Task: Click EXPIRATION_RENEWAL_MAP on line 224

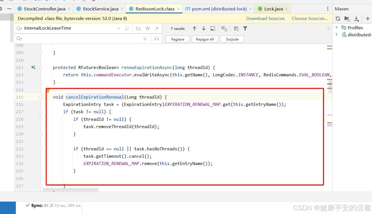Action: 111,164
